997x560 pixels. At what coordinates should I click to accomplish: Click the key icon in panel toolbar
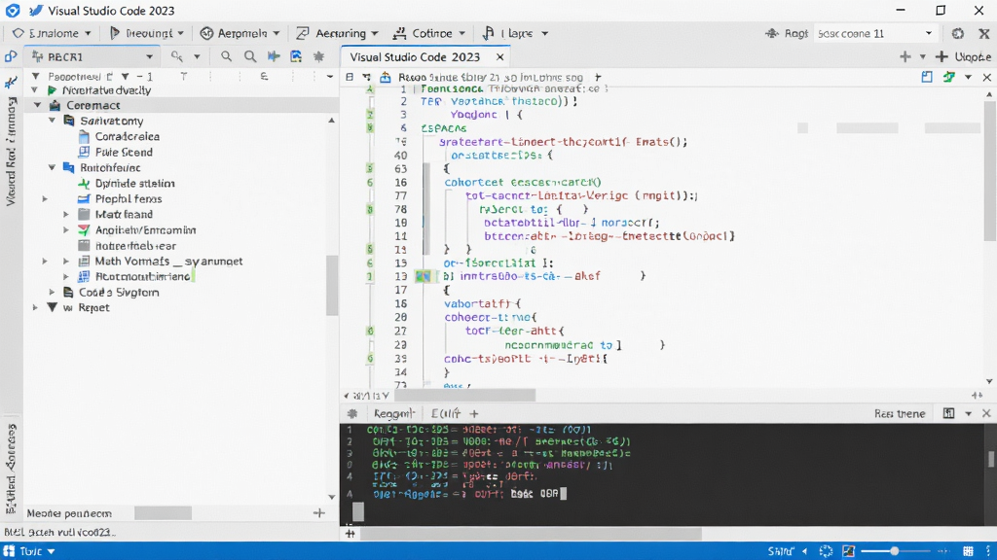click(x=177, y=56)
